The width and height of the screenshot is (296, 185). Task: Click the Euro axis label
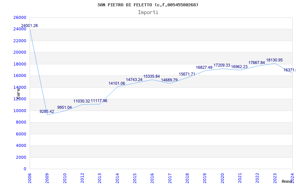18,93
